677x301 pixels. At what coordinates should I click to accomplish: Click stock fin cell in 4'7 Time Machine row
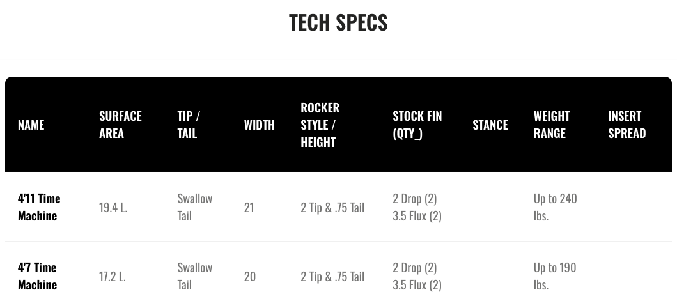click(x=417, y=276)
